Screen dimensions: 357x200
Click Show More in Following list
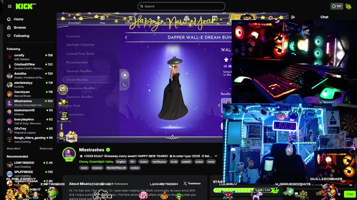[x=13, y=149]
